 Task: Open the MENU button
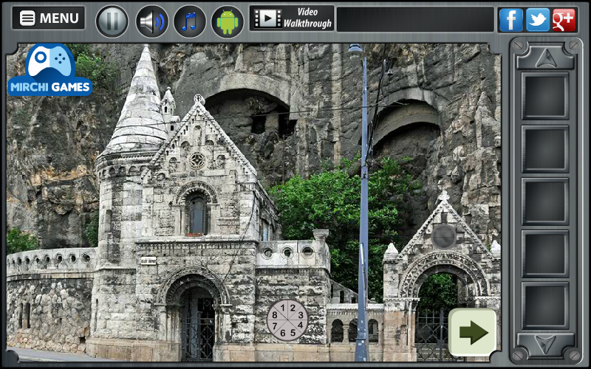click(49, 18)
